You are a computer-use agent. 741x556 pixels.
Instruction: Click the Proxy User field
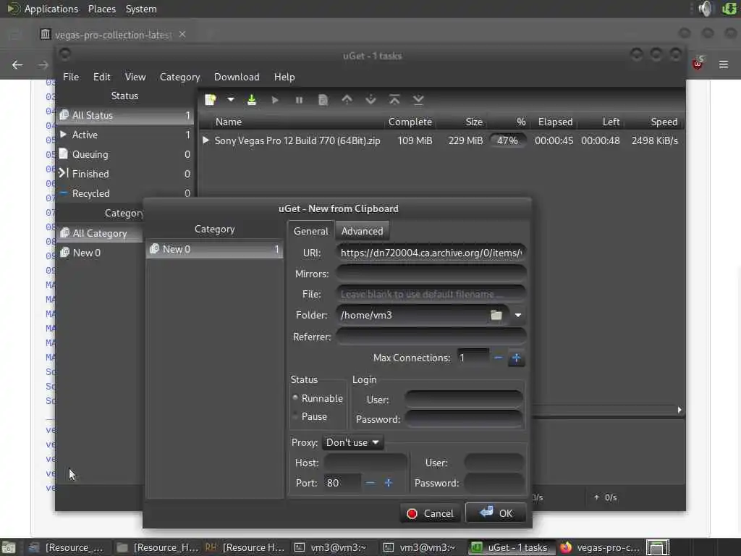click(x=494, y=463)
